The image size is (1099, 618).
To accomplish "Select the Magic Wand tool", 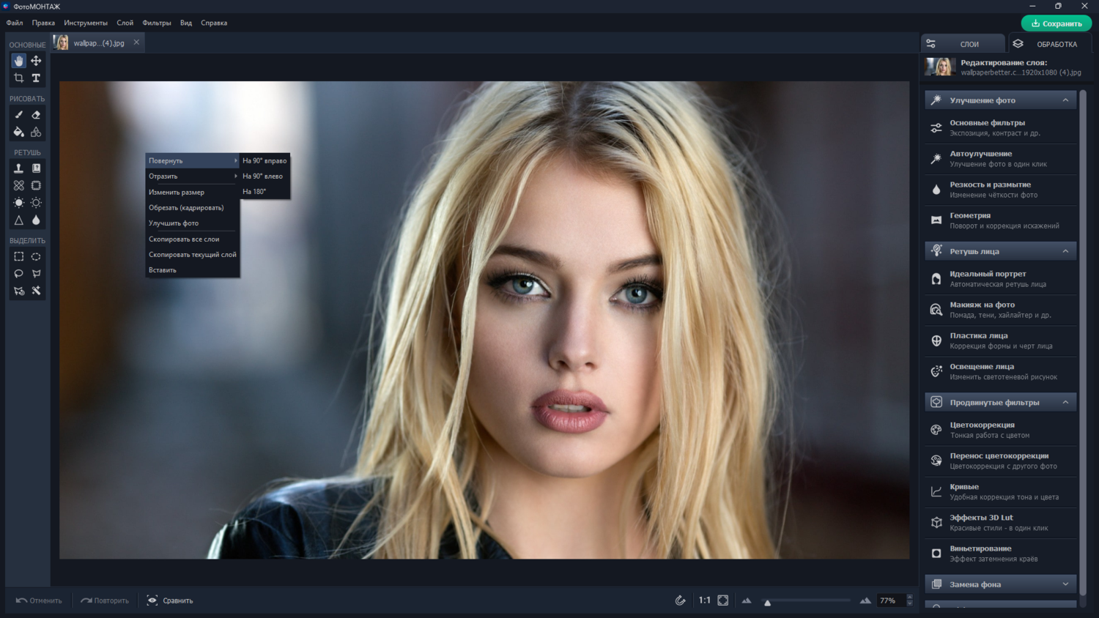I will (x=36, y=291).
